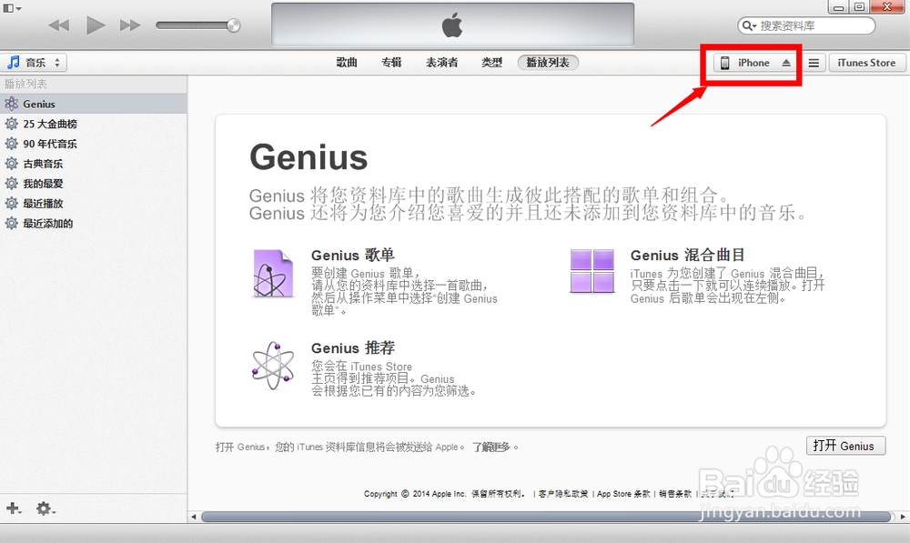This screenshot has height=543, width=910.
Task: Click the search library field
Action: tap(806, 25)
